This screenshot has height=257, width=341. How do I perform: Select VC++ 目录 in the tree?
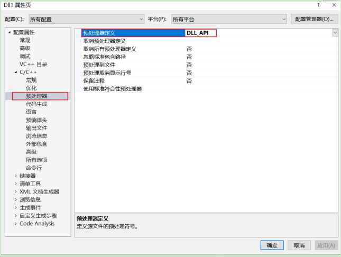coord(33,64)
